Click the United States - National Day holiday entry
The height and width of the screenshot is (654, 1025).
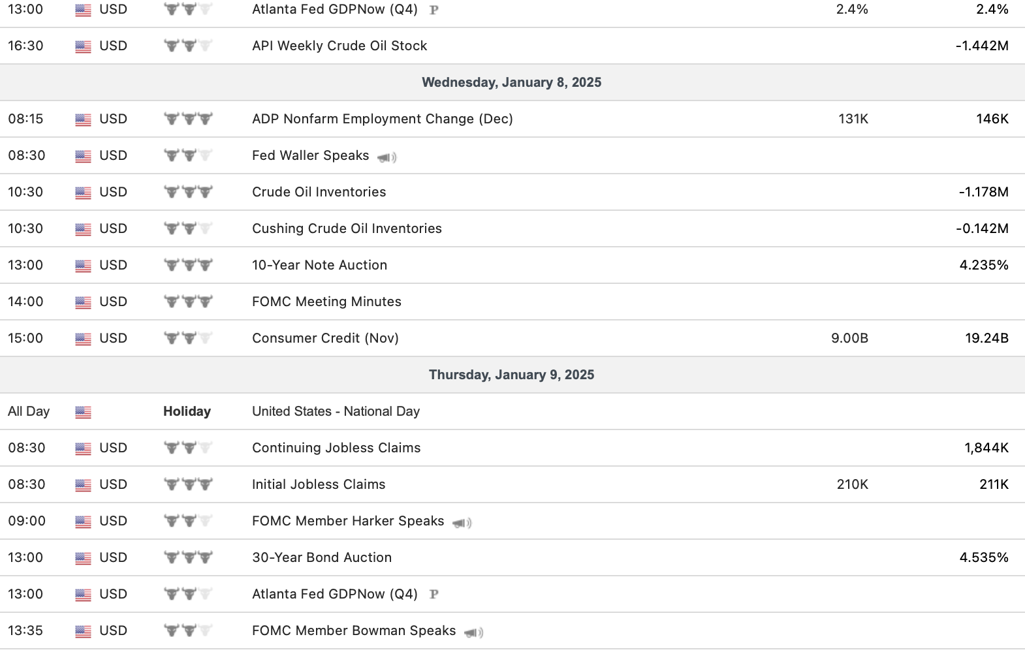(336, 411)
